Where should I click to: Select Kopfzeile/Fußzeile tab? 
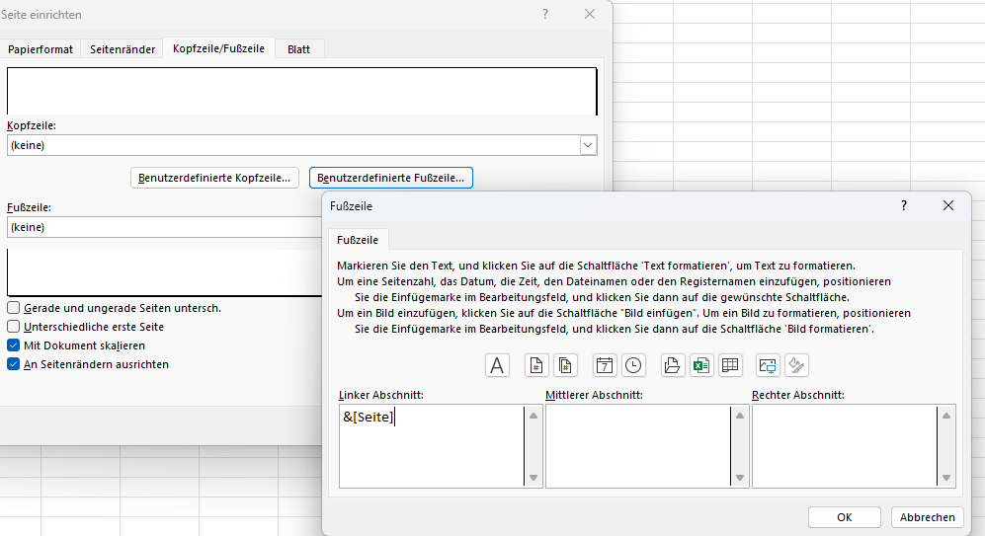[x=218, y=48]
